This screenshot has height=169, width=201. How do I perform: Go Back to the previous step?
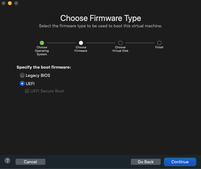pyautogui.click(x=145, y=162)
